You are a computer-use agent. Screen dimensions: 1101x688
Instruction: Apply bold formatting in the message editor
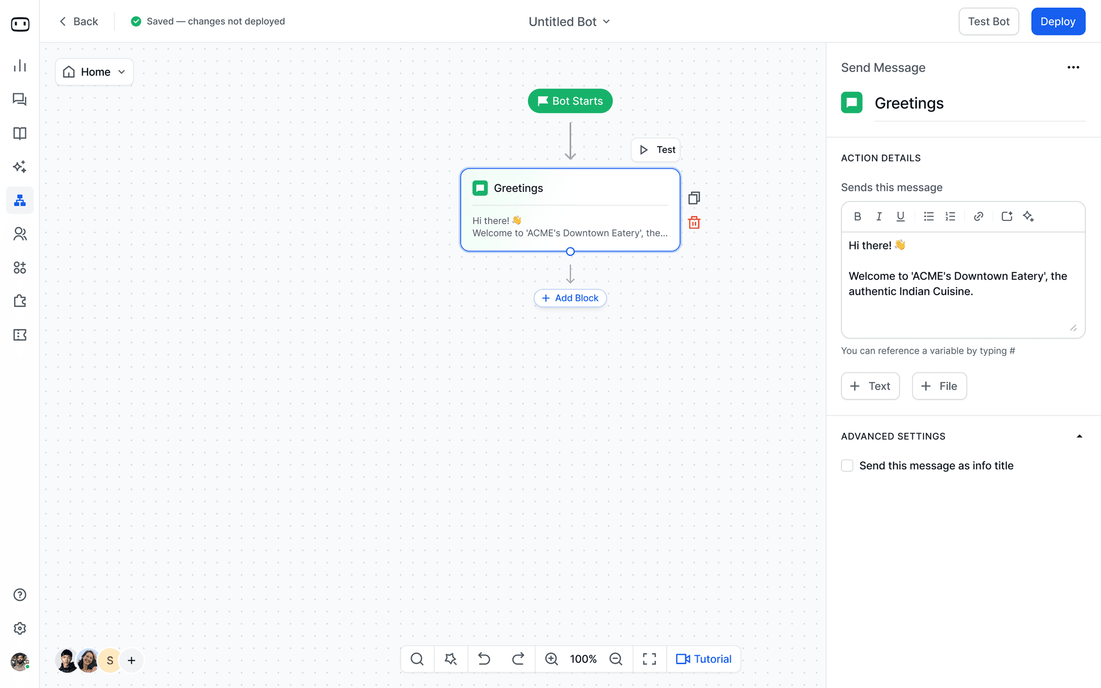[857, 216]
